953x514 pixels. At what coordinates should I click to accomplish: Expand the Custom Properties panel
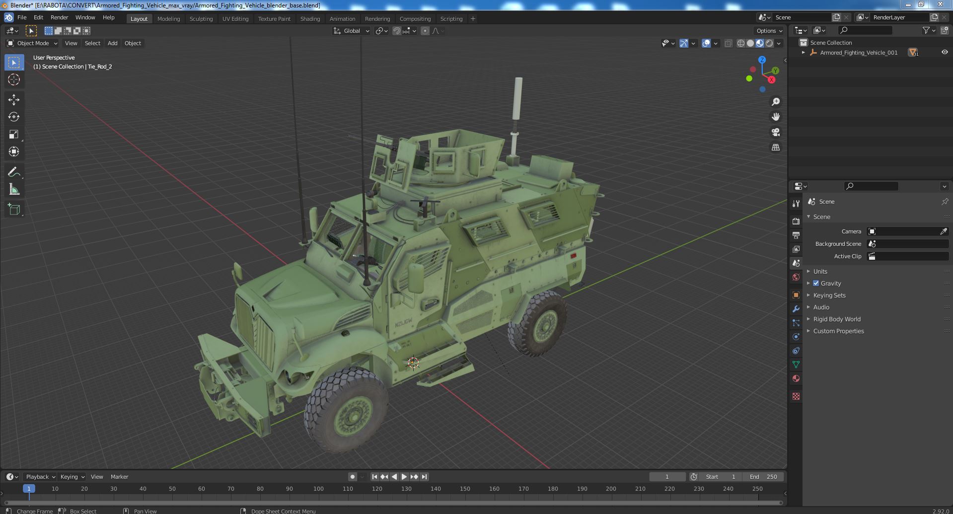[838, 331]
